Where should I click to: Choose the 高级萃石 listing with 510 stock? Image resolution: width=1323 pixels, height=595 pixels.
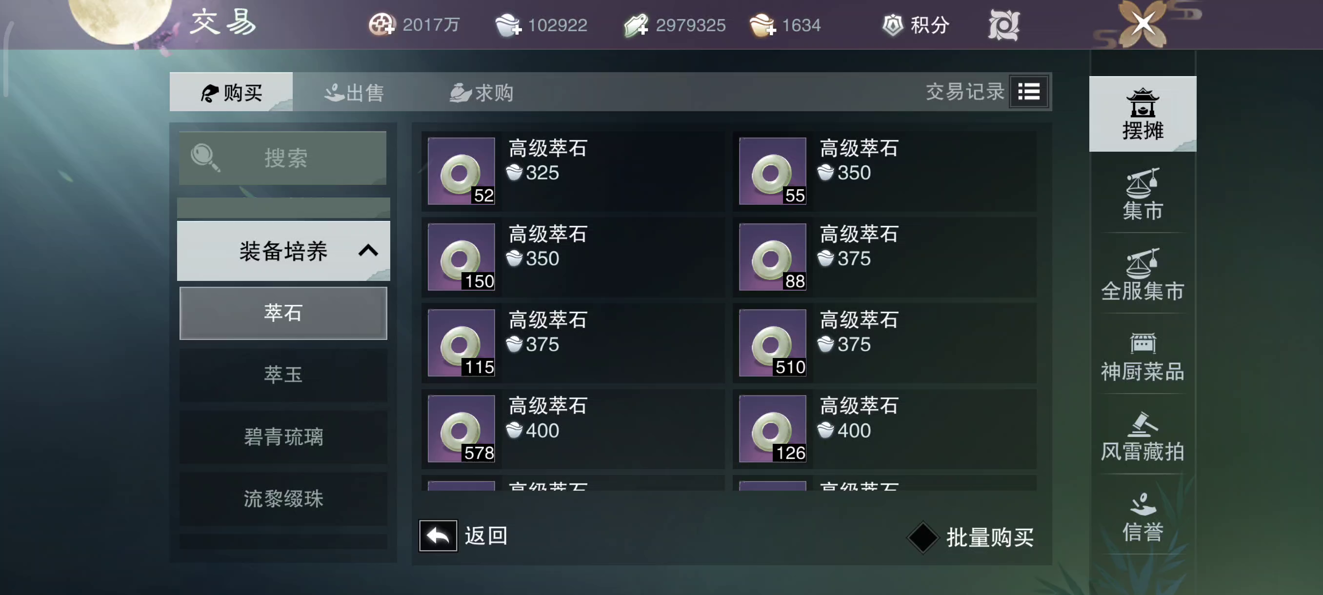point(884,343)
